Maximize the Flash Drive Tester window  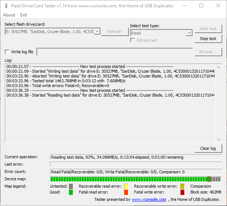point(201,6)
